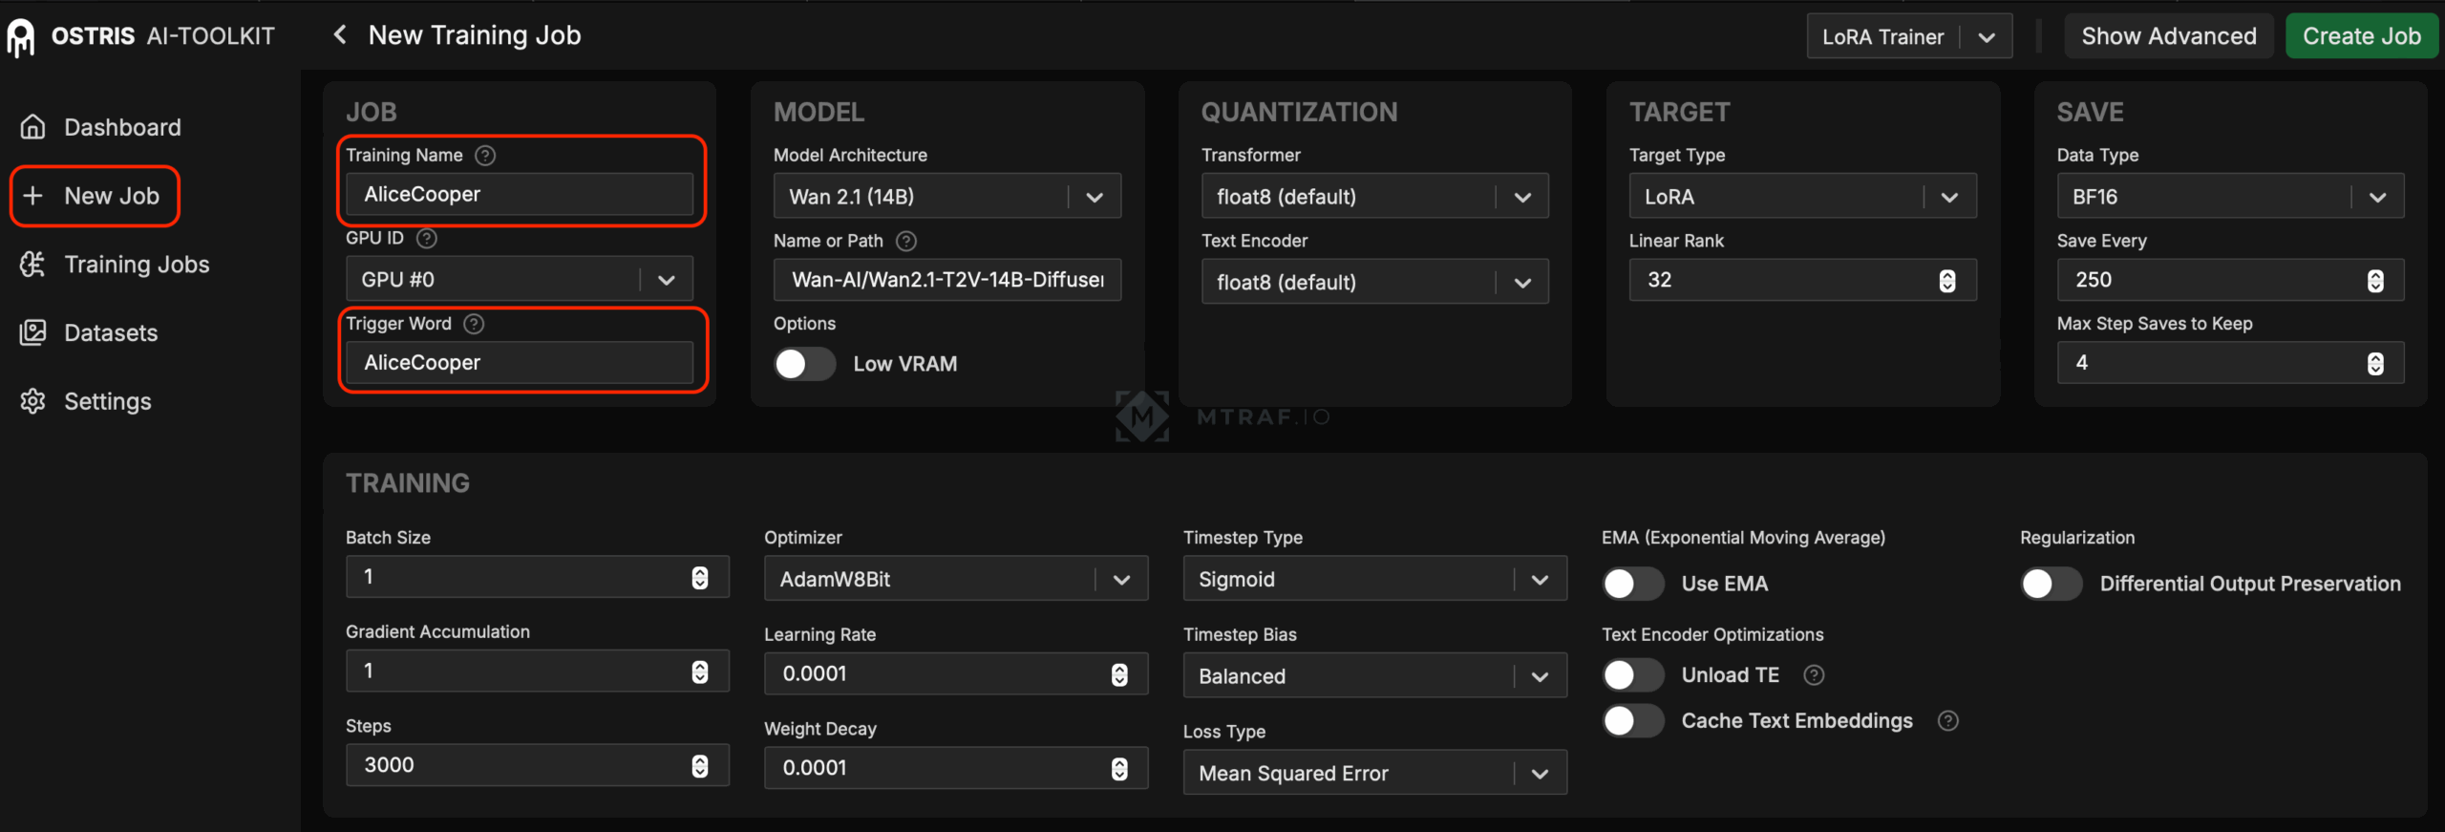
Task: Open Datasets from the sidebar
Action: [110, 333]
